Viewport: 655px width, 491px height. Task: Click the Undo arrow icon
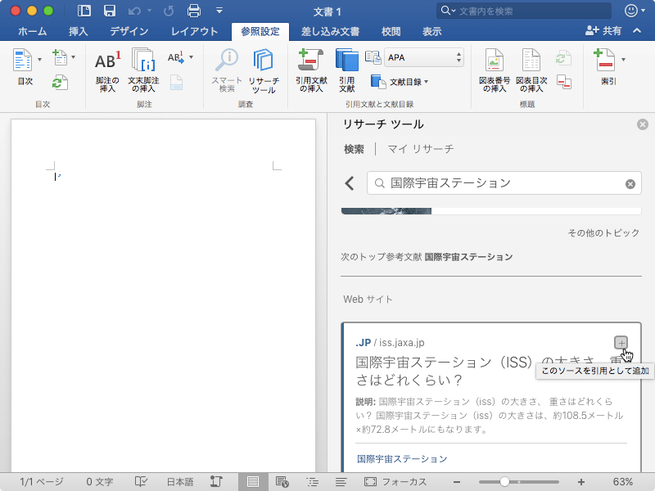[x=134, y=11]
